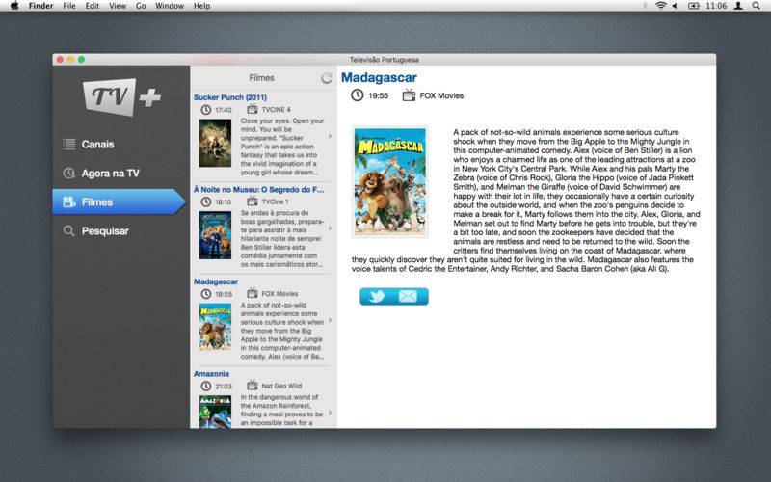Open the Madagascar title link in the list

216,281
